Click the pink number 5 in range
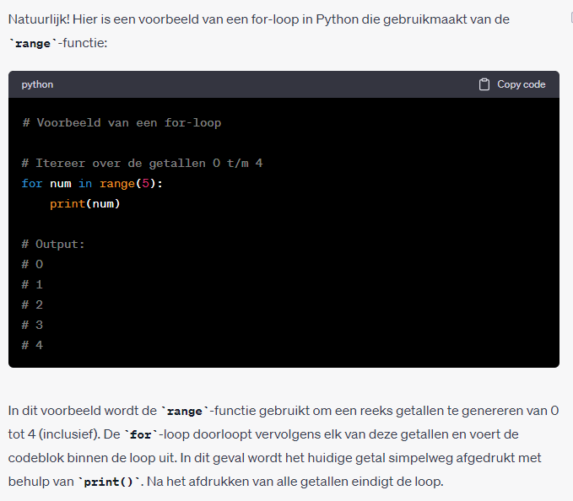Screen dimensions: 573x501 point(146,183)
